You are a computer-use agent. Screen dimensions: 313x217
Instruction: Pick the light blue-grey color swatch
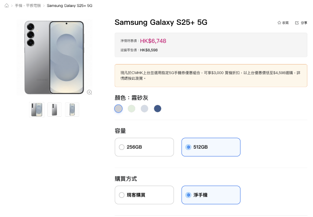point(144,108)
